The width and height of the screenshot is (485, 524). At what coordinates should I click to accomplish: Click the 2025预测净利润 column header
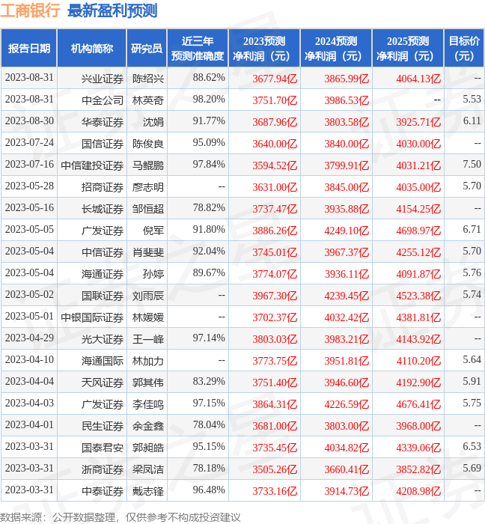(408, 48)
